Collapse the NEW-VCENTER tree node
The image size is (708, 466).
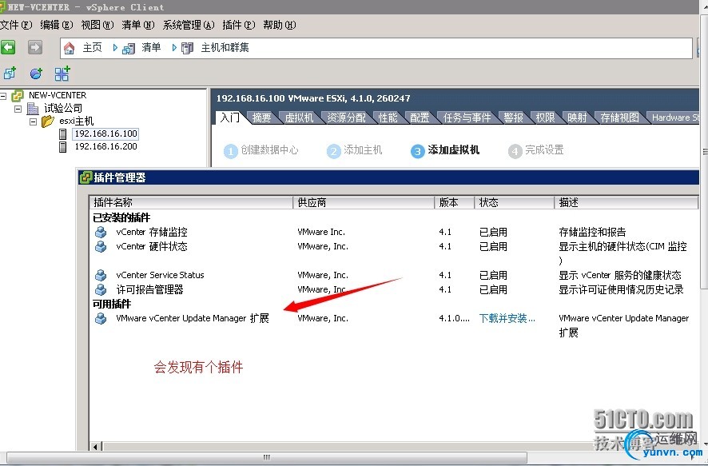coord(3,95)
